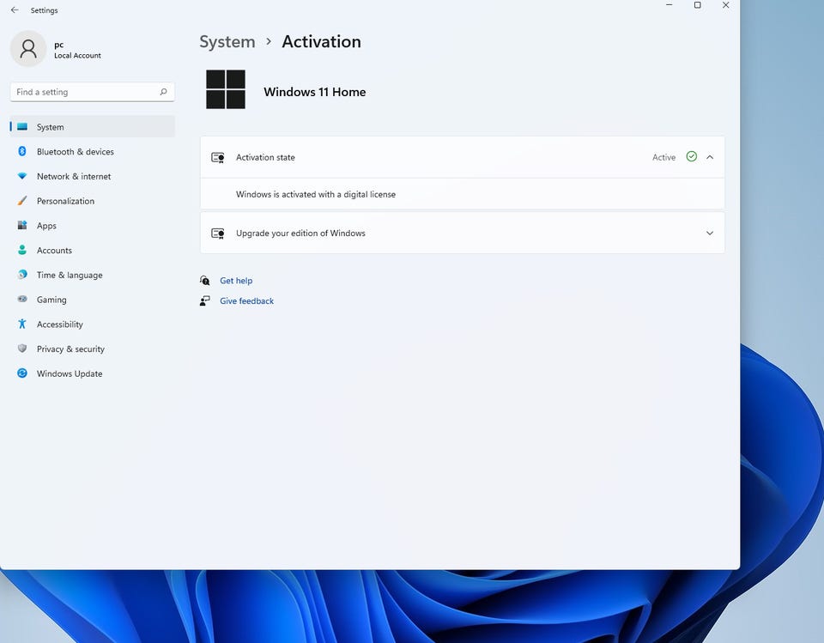
Task: Open the Get help link
Action: point(236,281)
